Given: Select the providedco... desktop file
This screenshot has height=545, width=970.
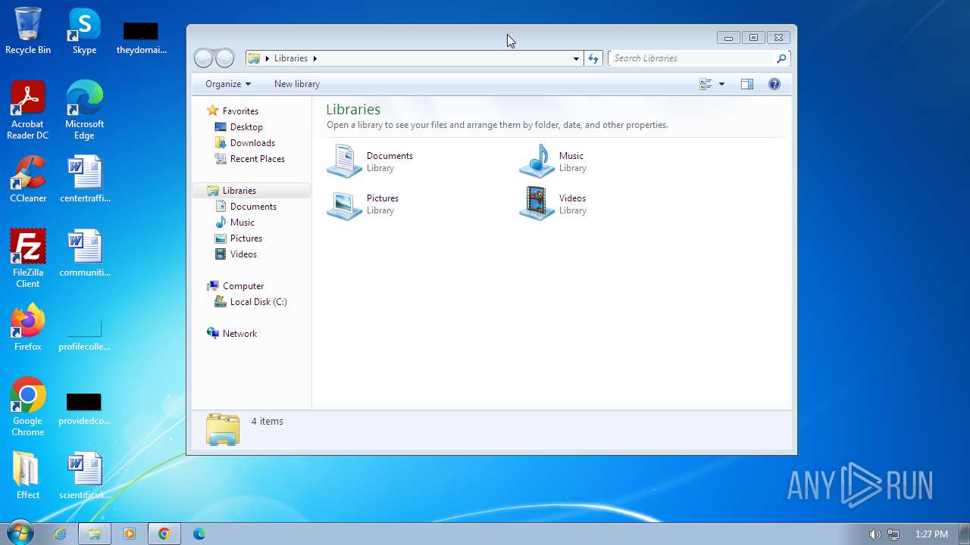Looking at the screenshot, I should click(x=84, y=408).
